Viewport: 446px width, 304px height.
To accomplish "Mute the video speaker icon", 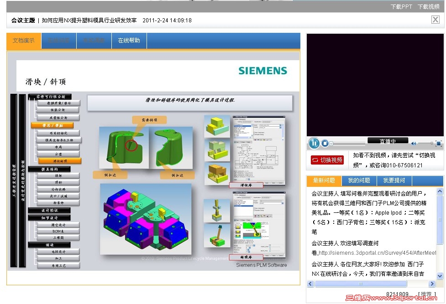I will click(414, 144).
